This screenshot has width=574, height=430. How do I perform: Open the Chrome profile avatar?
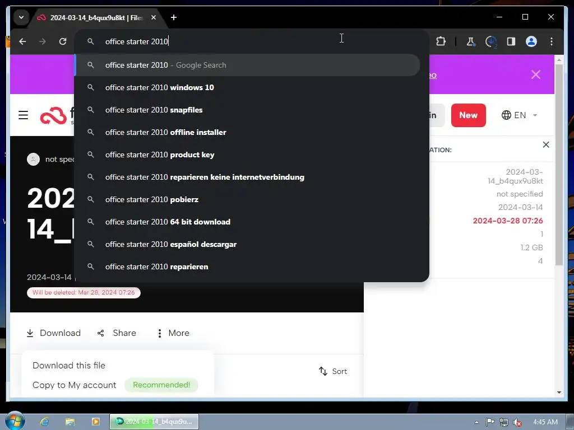[x=531, y=41]
